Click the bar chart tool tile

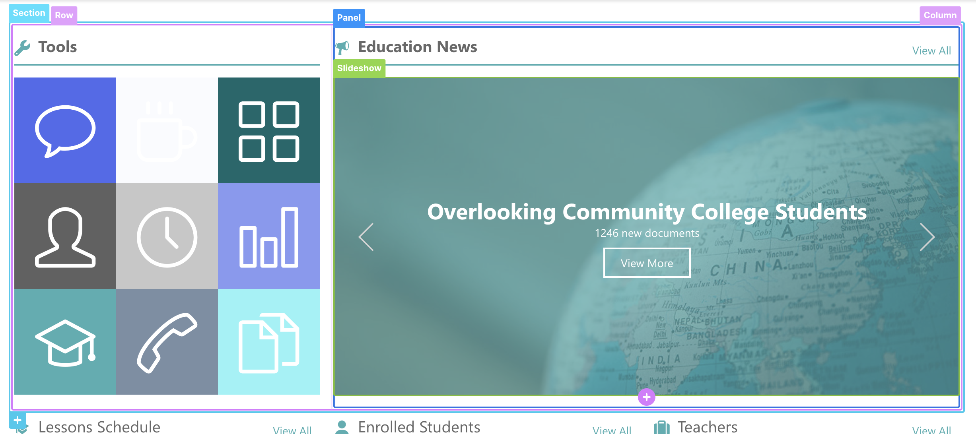(x=269, y=236)
